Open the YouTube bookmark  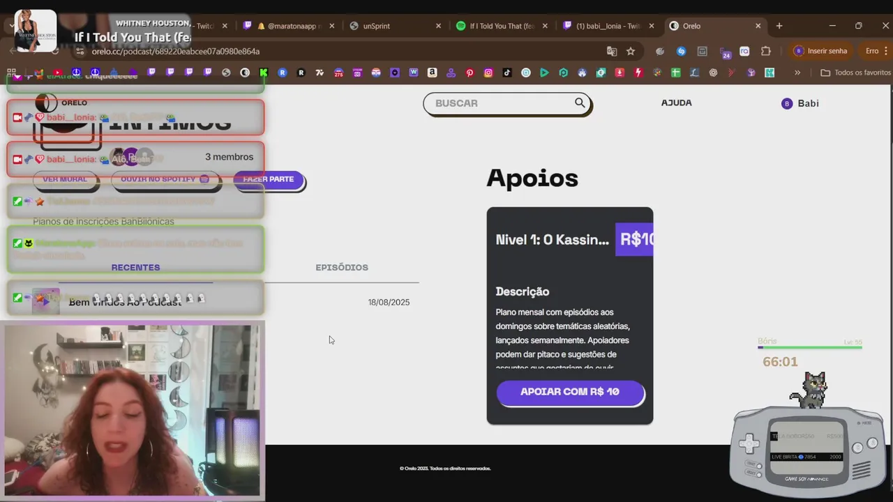pos(57,73)
